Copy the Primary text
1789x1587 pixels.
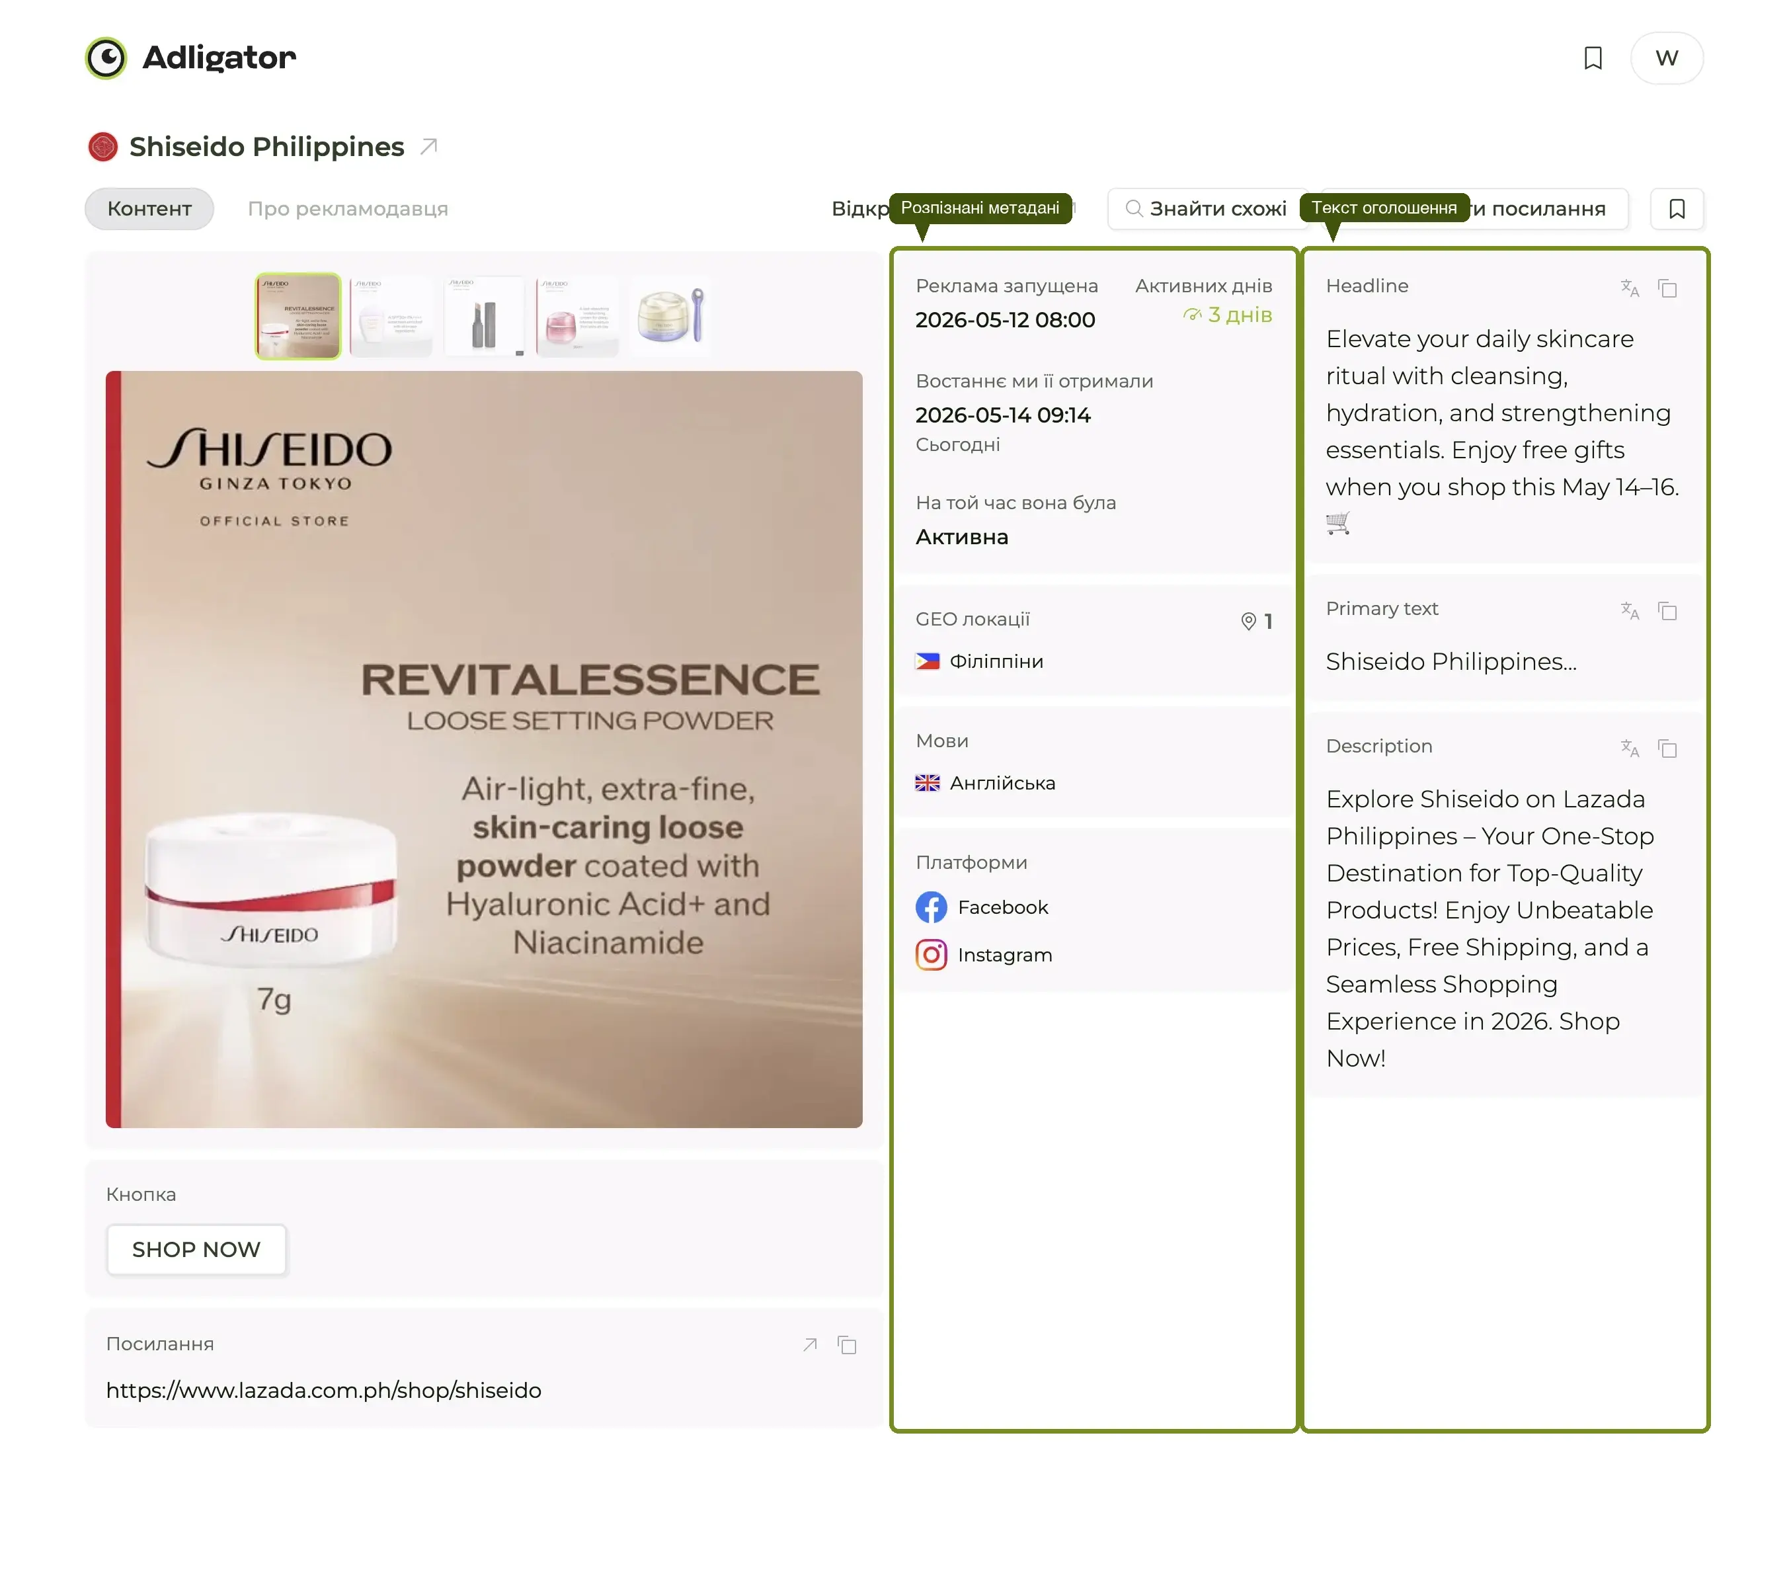[1667, 611]
